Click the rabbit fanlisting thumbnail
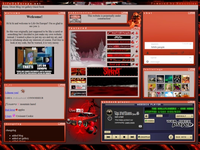This screenshot has width=200, height=150. coord(169,87)
